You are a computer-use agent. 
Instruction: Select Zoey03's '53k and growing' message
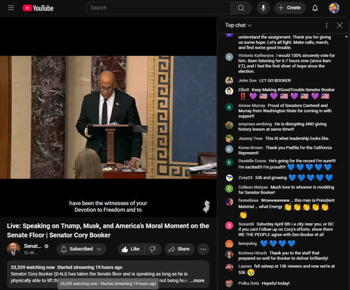click(270, 178)
